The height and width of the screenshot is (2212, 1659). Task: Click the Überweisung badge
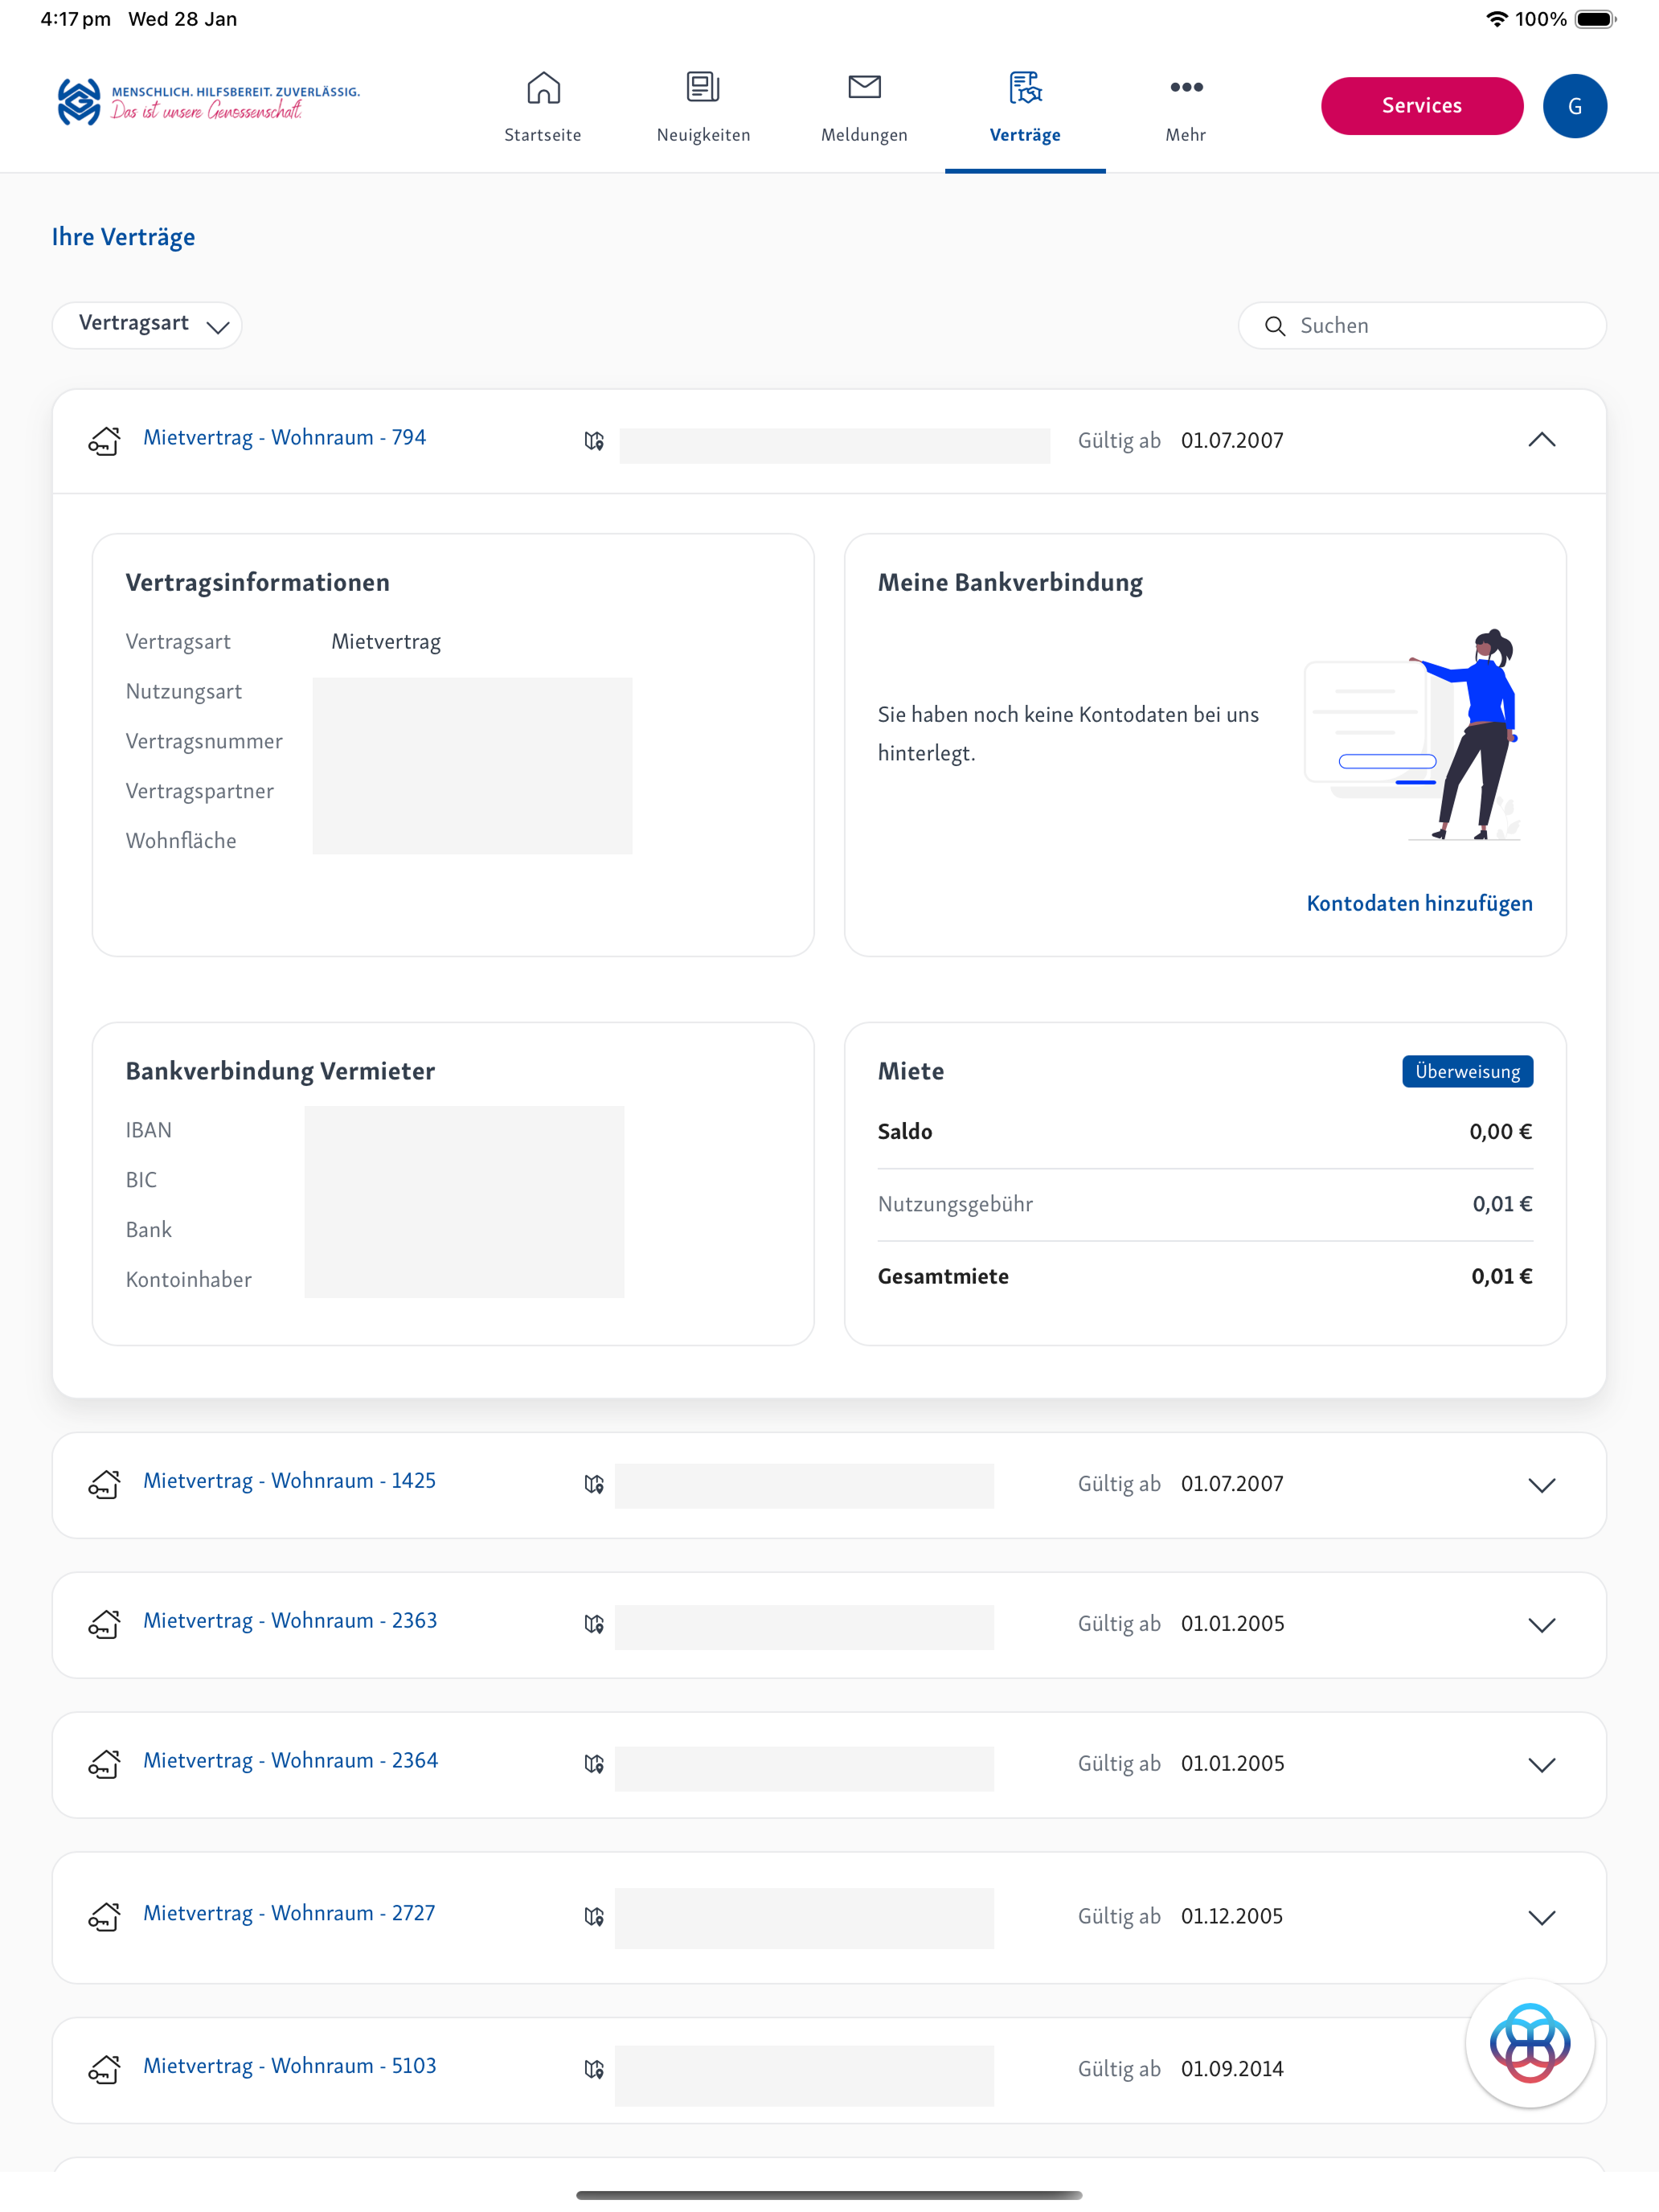tap(1467, 1071)
